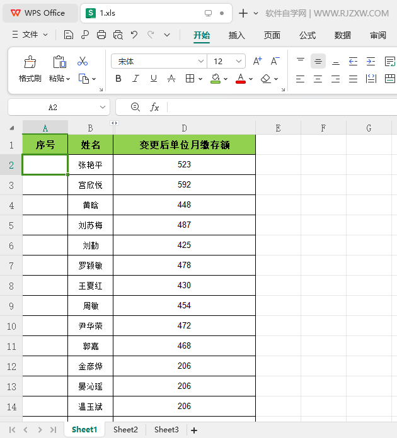
Task: Click the Print icon
Action: [101, 35]
